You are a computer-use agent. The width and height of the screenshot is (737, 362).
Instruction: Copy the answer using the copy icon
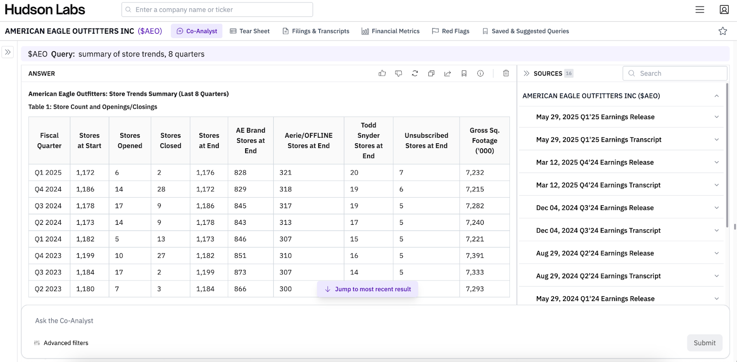coord(431,73)
